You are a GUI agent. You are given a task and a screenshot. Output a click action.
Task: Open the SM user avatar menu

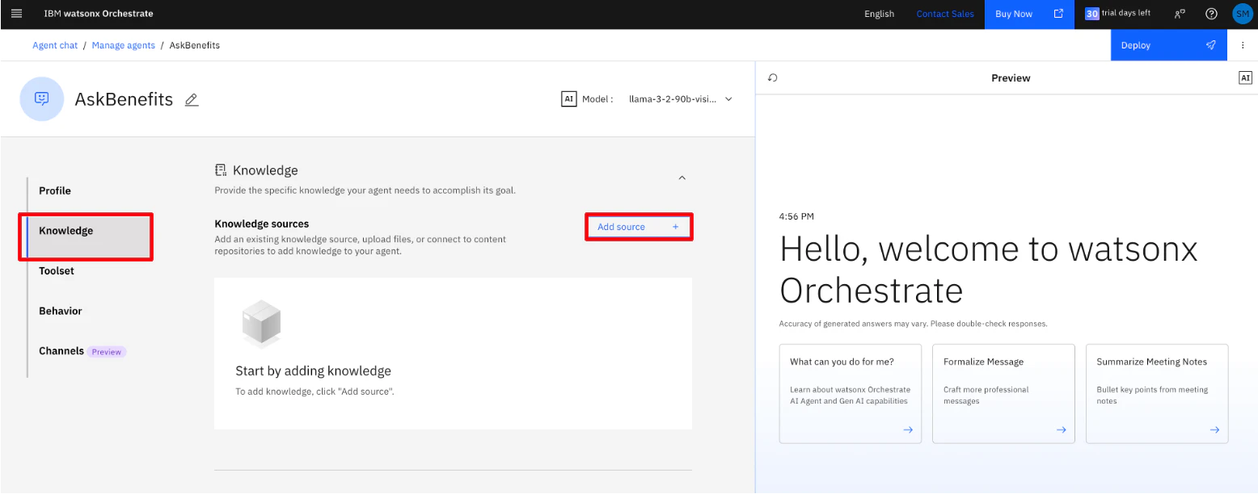1243,14
